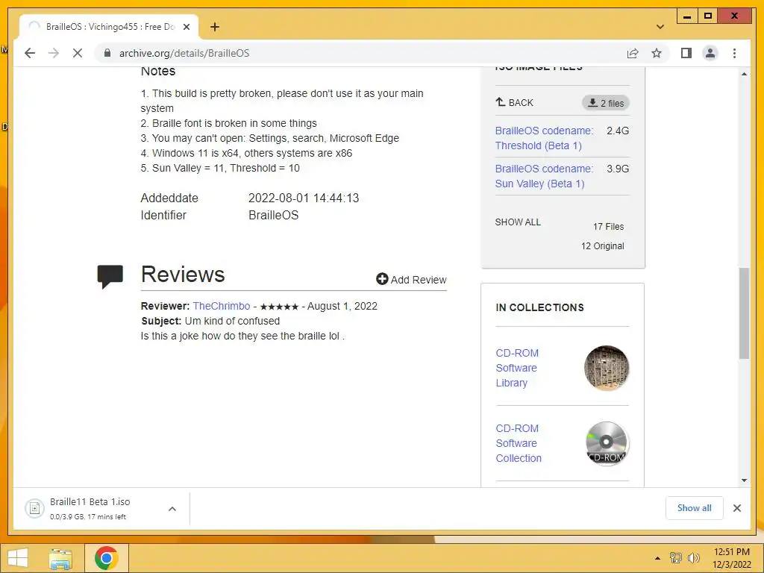The width and height of the screenshot is (764, 573).
Task: Open the Chrome side panel icon
Action: [686, 53]
